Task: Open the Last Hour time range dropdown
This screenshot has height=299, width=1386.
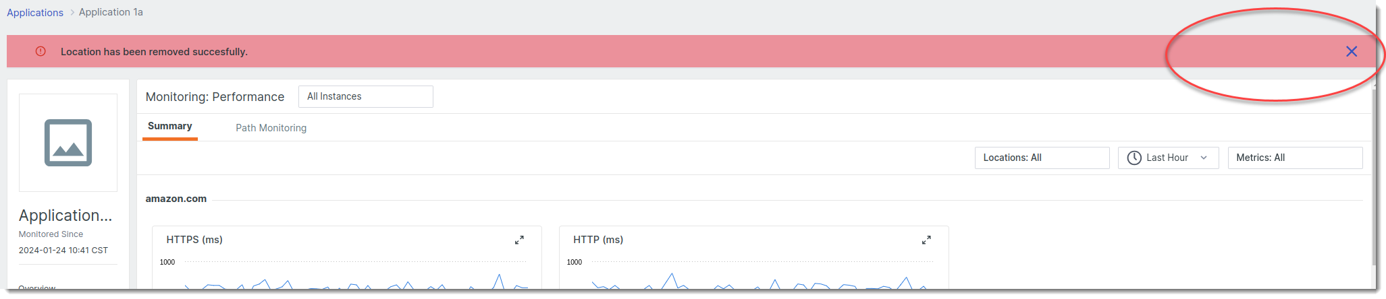Action: point(1168,158)
